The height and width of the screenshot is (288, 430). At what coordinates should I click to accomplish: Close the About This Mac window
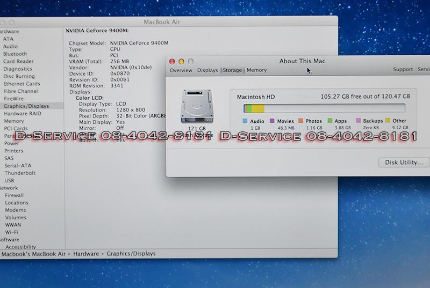(x=172, y=62)
